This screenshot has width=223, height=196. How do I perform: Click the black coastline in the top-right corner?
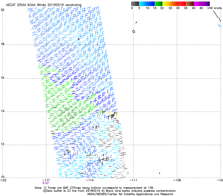(217, 16)
